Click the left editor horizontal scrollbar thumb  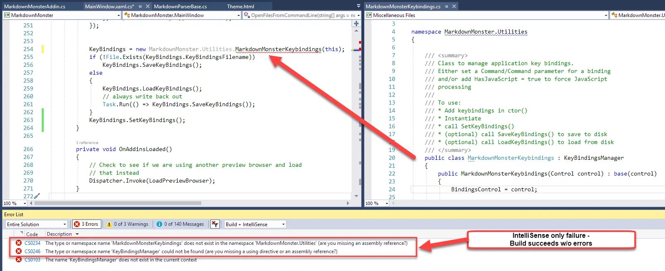click(x=118, y=203)
